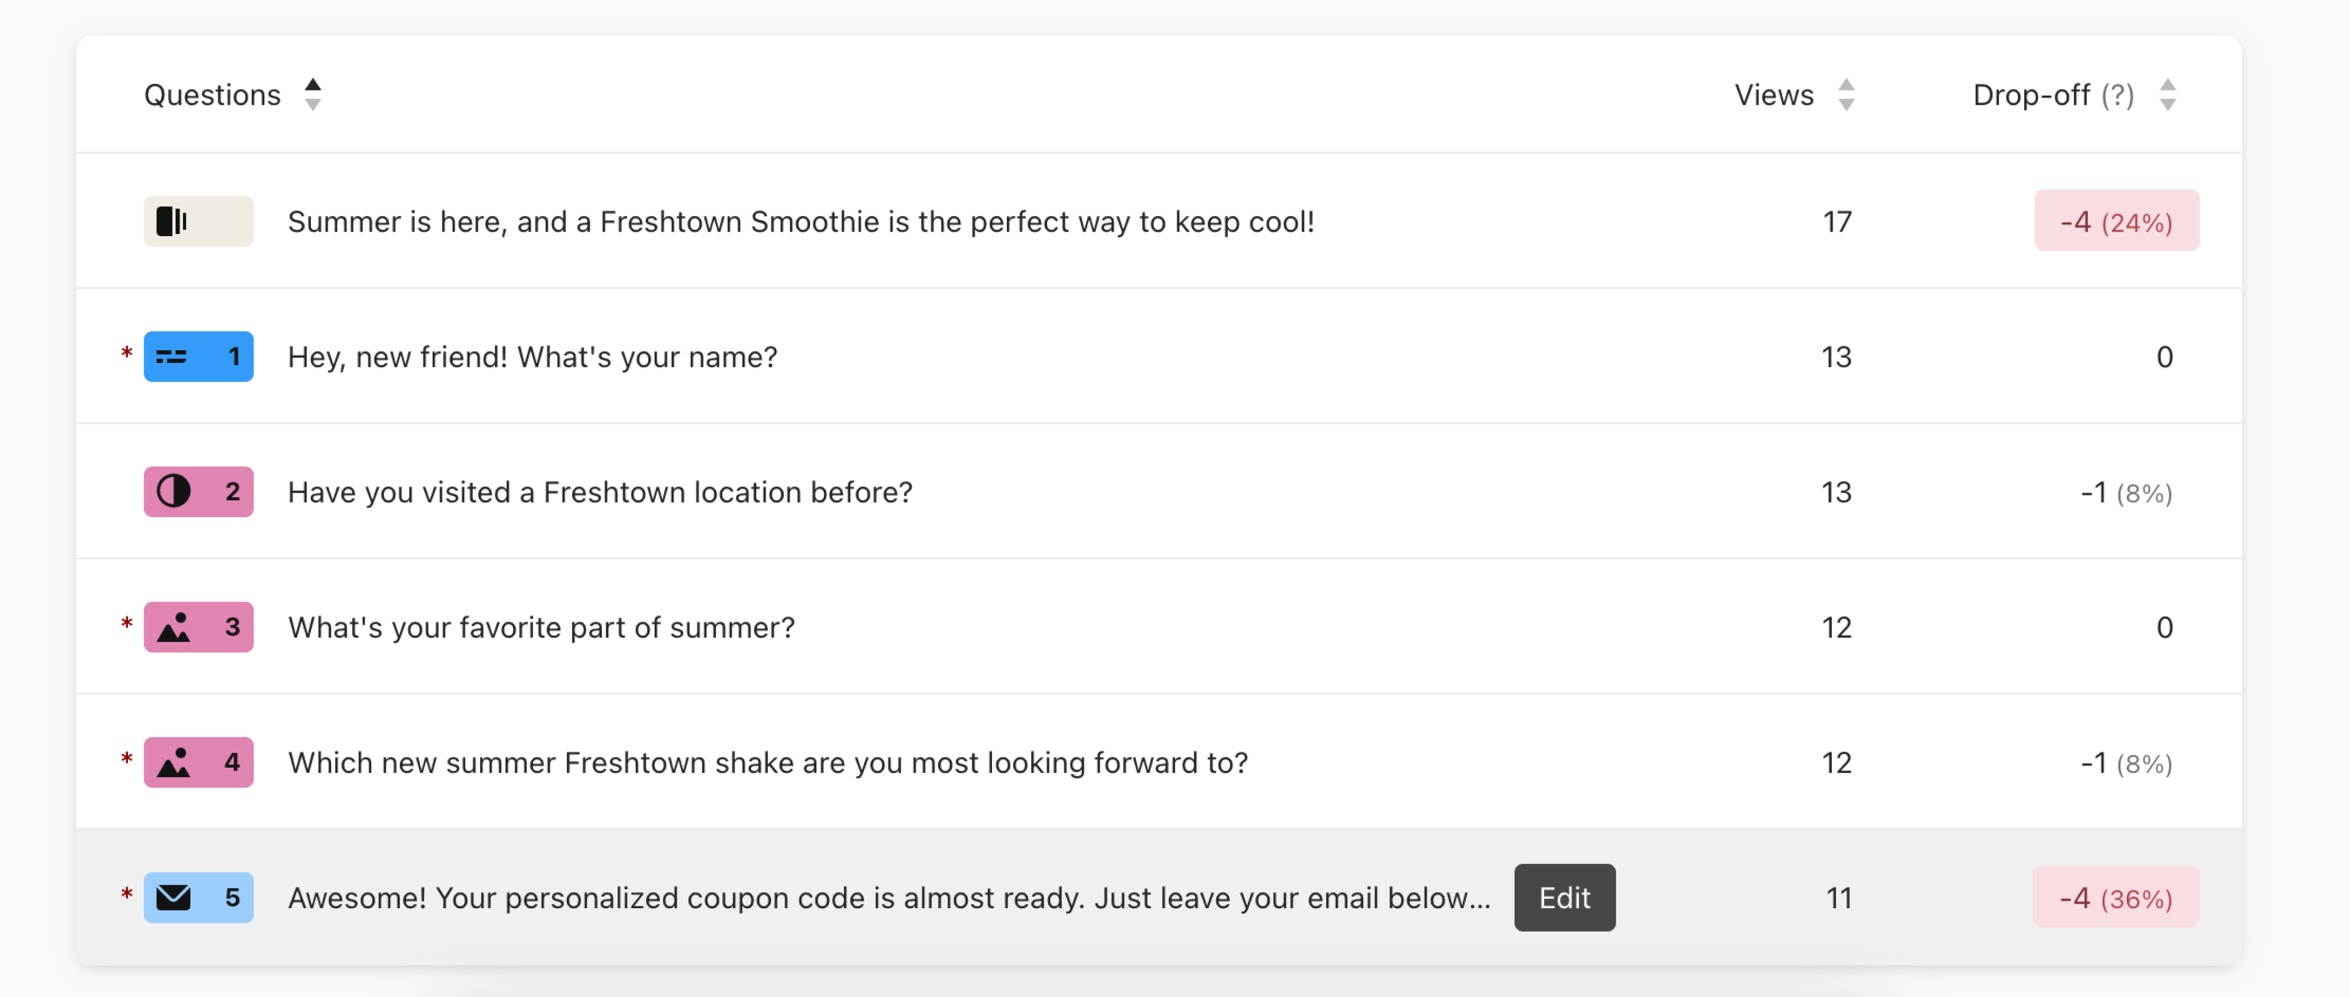Screen dimensions: 2350x997
Task: Sort the table by Views arrows
Action: point(1846,94)
